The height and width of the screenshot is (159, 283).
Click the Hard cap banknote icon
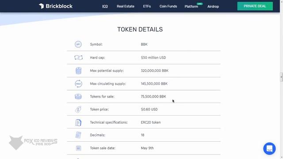[x=78, y=57]
